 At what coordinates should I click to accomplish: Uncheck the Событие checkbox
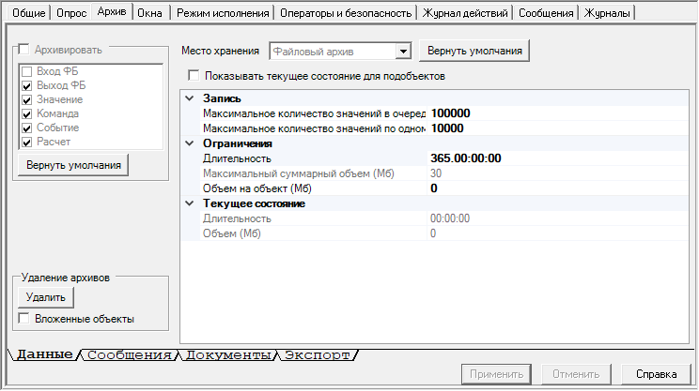[x=26, y=128]
